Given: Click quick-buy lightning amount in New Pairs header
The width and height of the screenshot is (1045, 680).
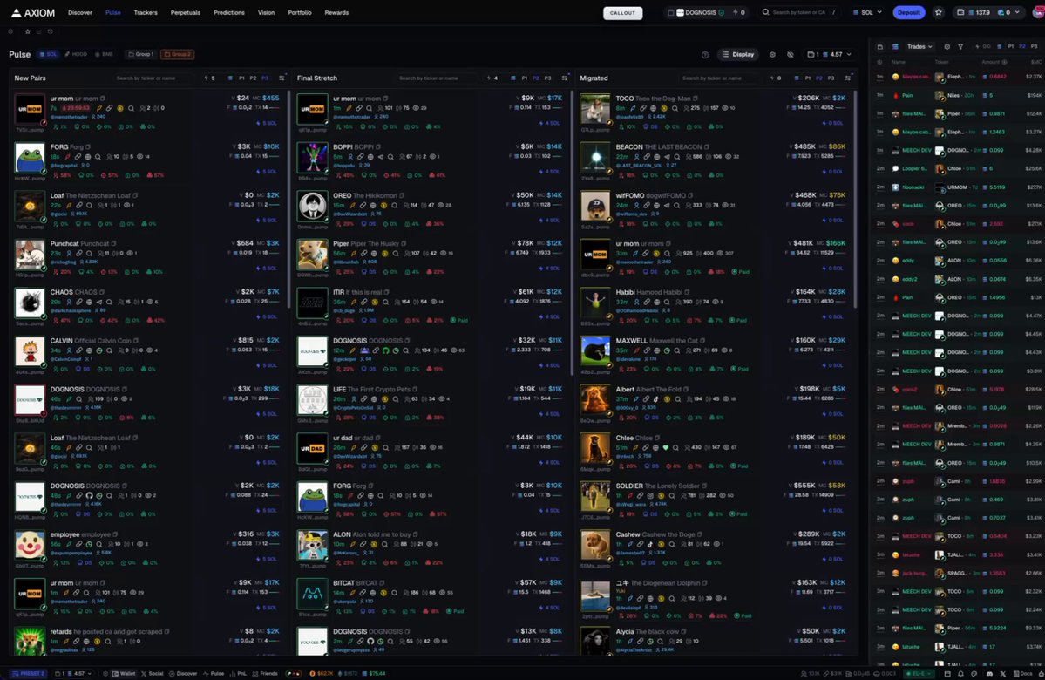Looking at the screenshot, I should pyautogui.click(x=211, y=78).
